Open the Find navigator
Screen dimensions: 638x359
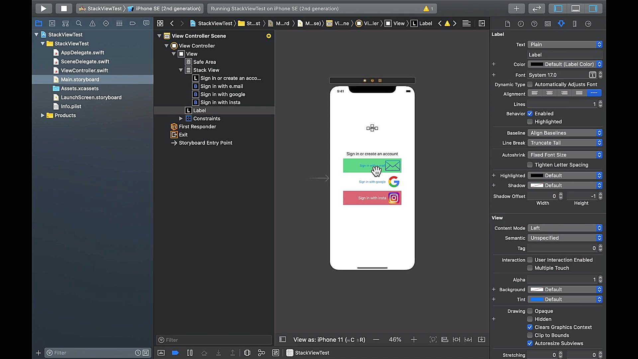pyautogui.click(x=79, y=24)
